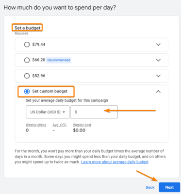
Task: Click the Set a budget heading
Action: point(27,28)
